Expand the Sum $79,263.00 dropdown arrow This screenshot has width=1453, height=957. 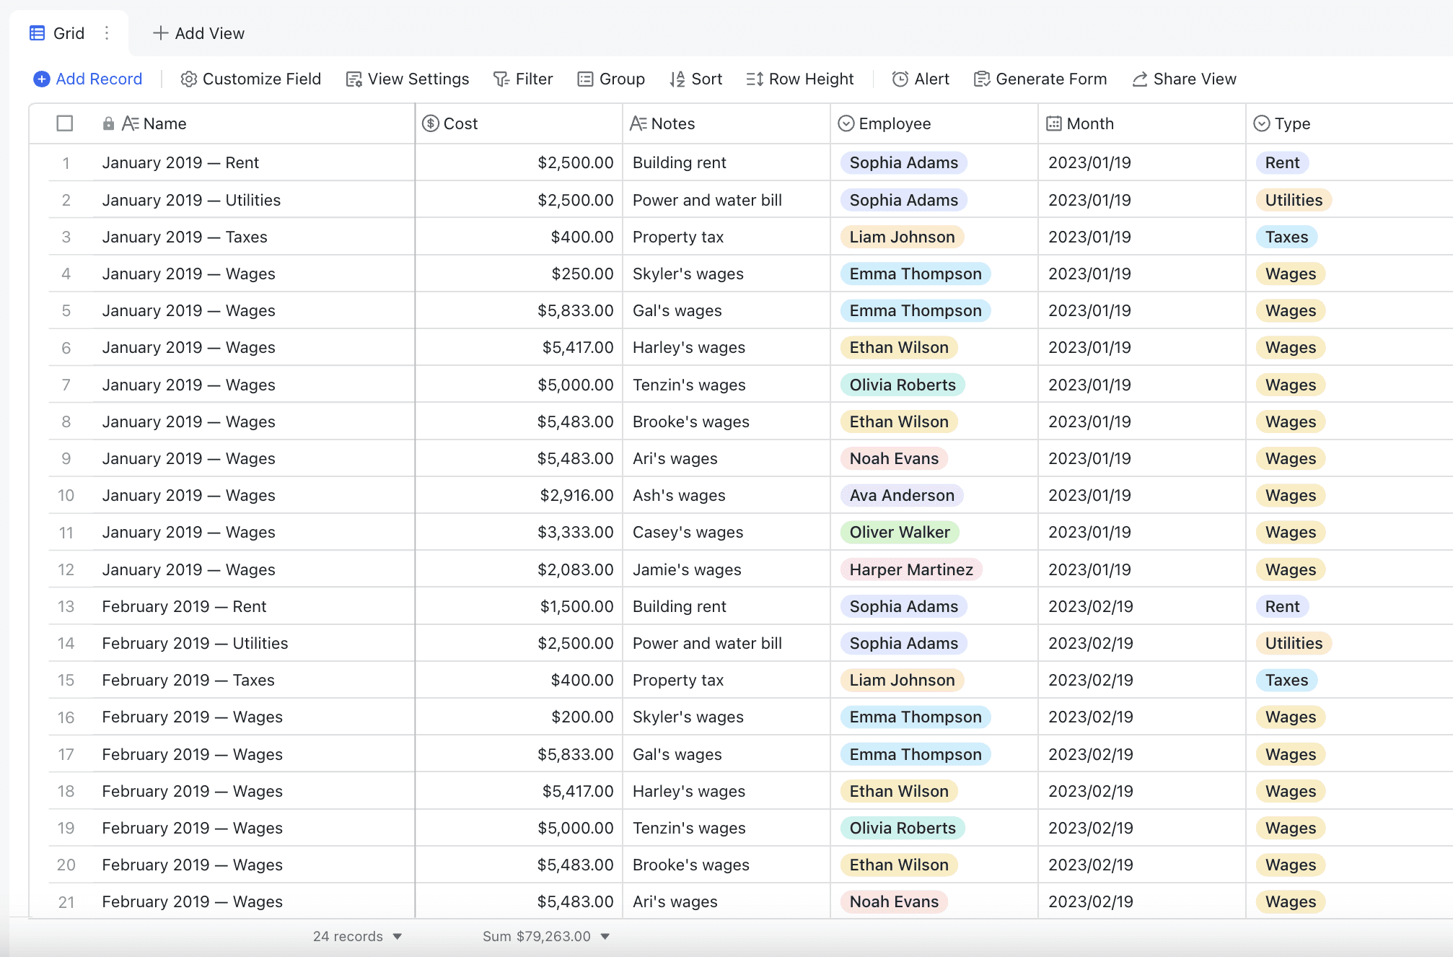[605, 937]
